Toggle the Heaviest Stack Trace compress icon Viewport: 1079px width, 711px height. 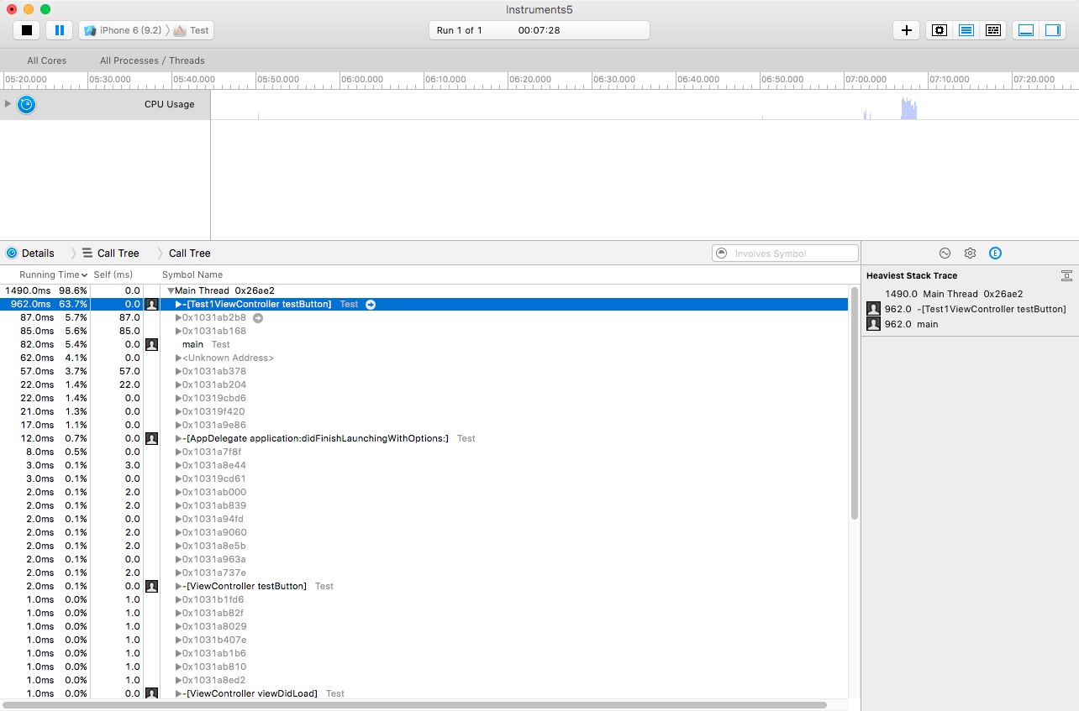(x=1066, y=275)
